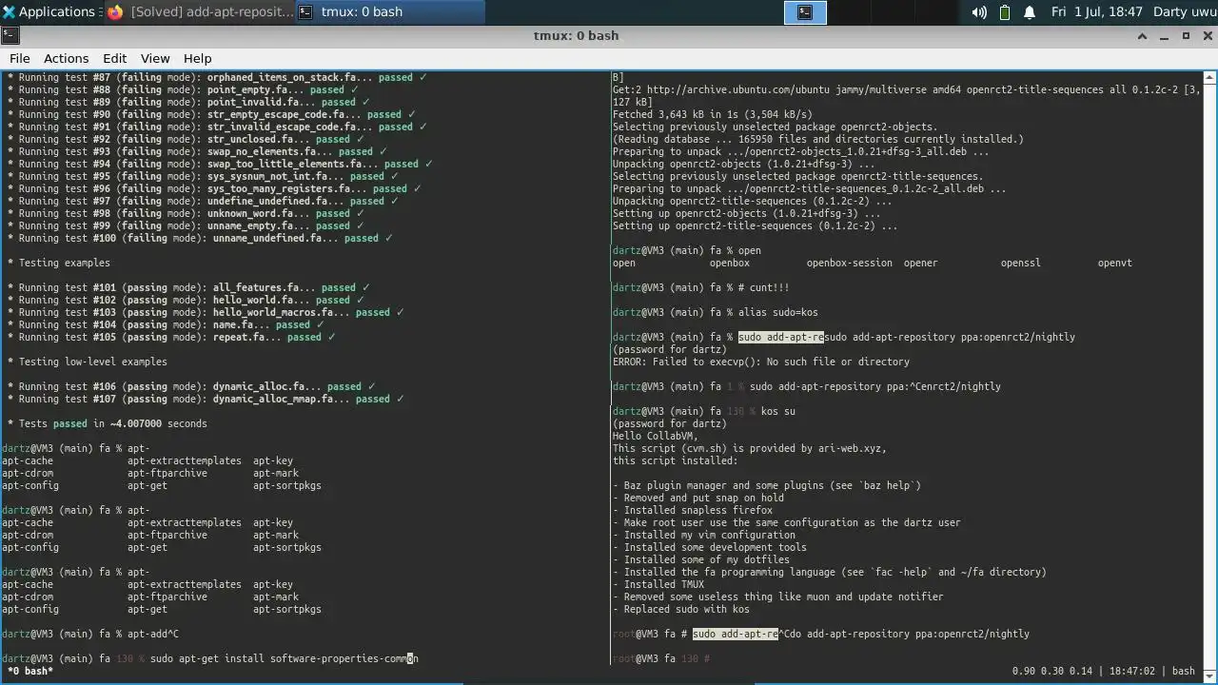Click the 'Setting up openrct2-title-sequences' line
Viewport: 1218px width, 685px height.
(x=756, y=225)
